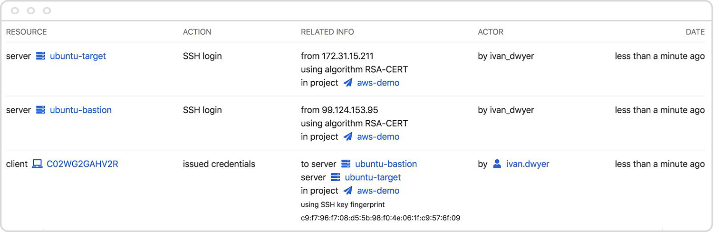This screenshot has height=232, width=713.
Task: Click project icon in the 172.31.15.211 login row
Action: [x=348, y=83]
